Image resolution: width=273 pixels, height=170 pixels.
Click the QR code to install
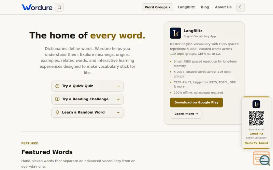(256, 118)
